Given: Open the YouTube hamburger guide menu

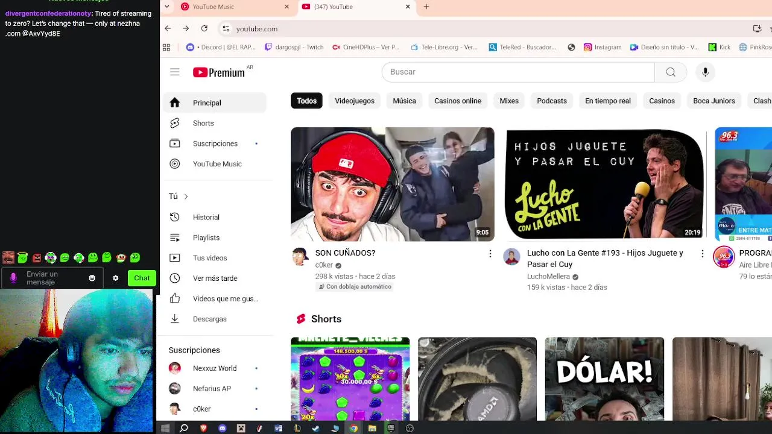Looking at the screenshot, I should pyautogui.click(x=175, y=72).
